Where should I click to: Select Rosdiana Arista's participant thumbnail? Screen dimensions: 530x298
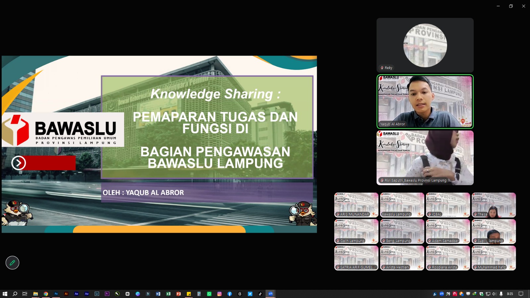tap(448, 258)
